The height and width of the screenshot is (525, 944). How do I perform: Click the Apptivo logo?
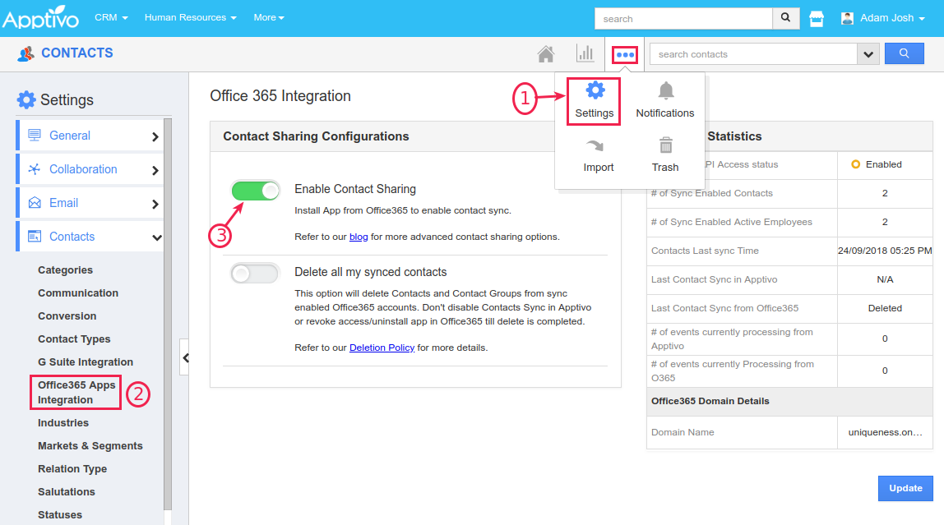pyautogui.click(x=40, y=17)
